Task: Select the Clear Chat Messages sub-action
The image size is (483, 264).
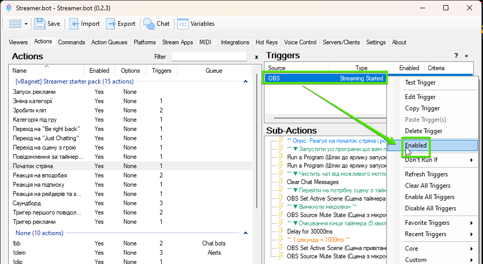Action: 313,182
